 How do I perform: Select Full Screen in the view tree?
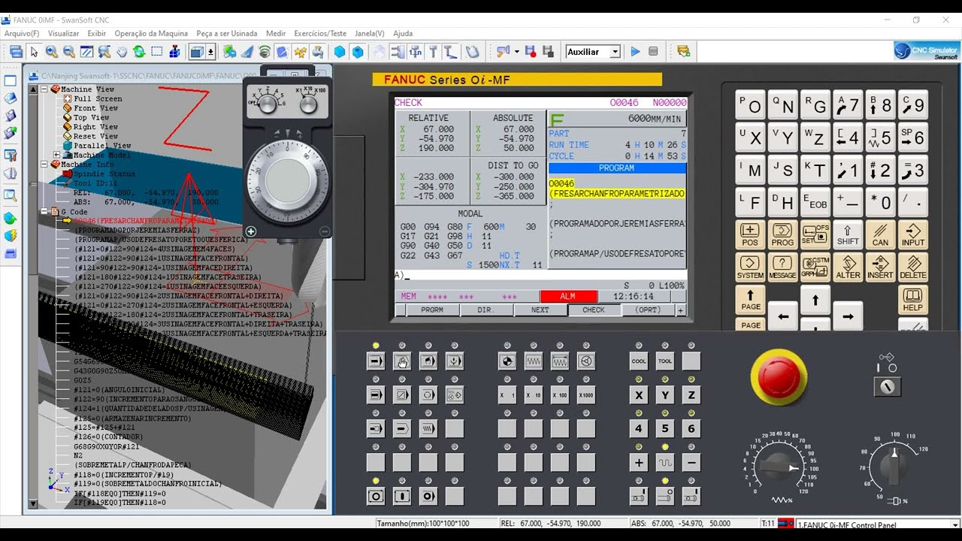click(98, 98)
